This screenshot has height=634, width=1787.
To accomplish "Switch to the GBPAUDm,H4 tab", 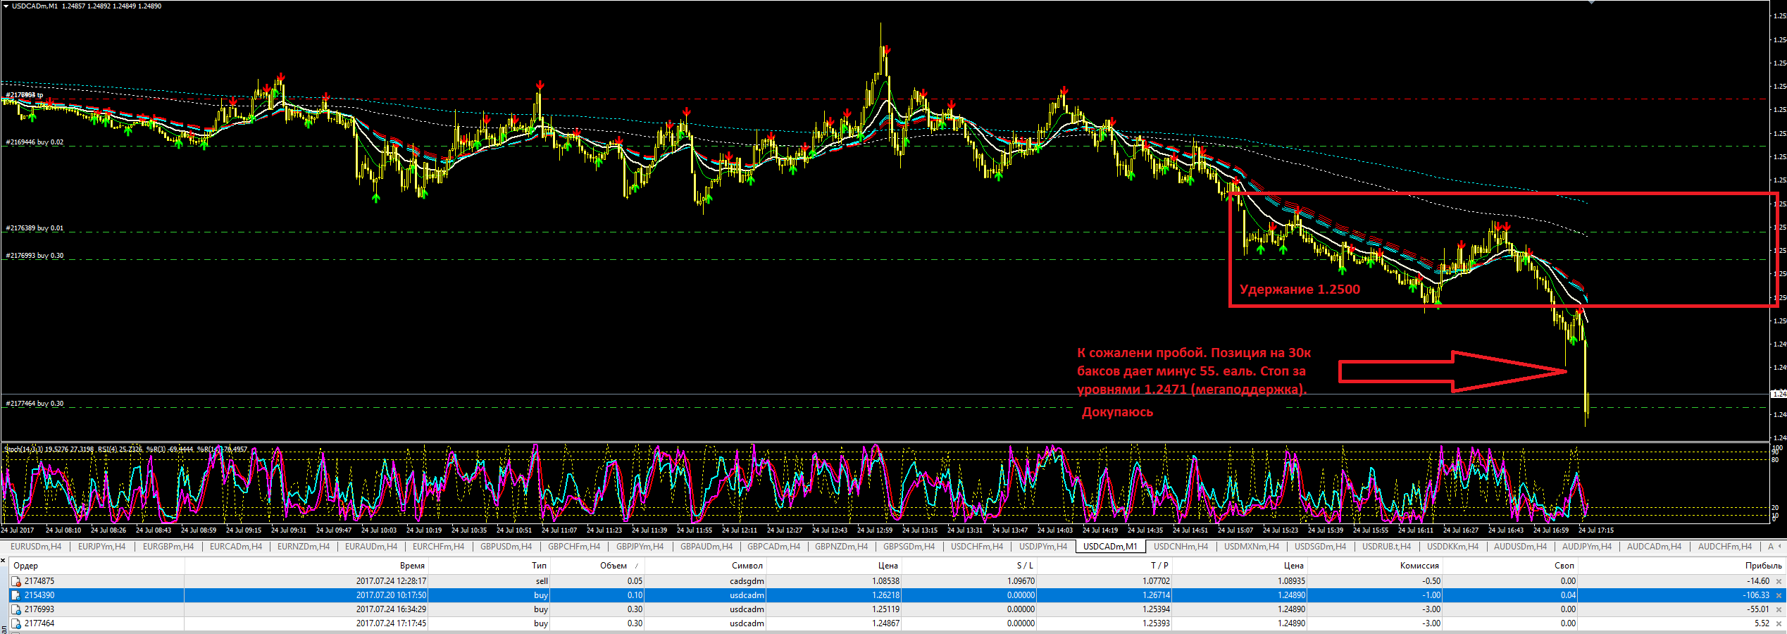I will [x=706, y=547].
